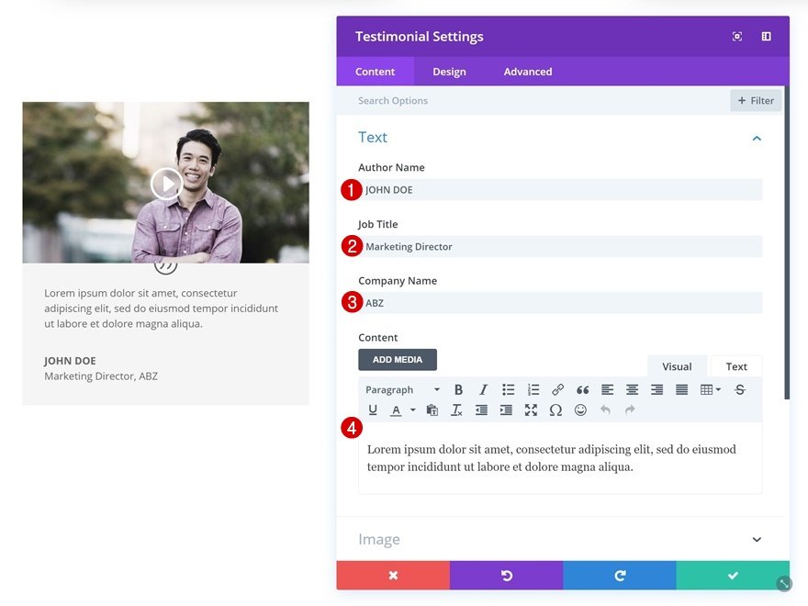Screen dimensions: 808x606
Task: Expand the Image section
Action: pos(756,539)
